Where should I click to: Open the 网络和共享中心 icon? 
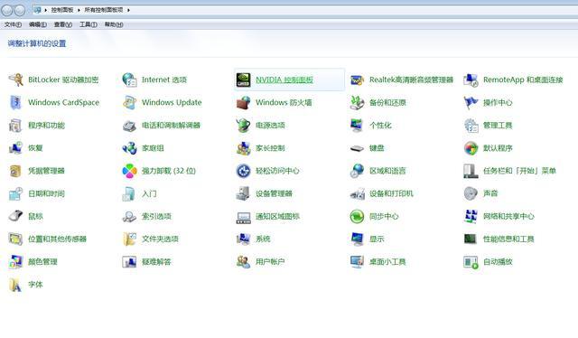tap(471, 217)
